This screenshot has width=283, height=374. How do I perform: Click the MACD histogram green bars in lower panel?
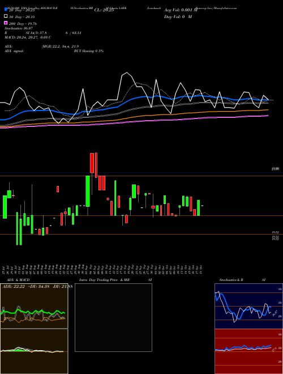click(x=19, y=350)
